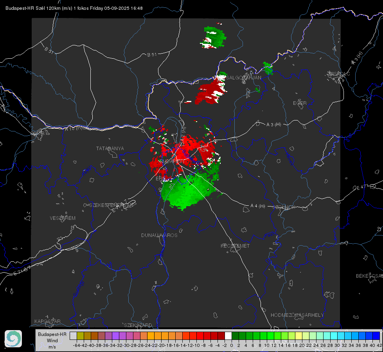Click the KAPOSVAR city label
The width and height of the screenshot is (383, 352).
pyautogui.click(x=47, y=321)
